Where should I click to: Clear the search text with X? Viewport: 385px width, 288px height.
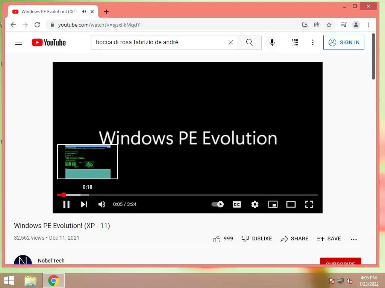pyautogui.click(x=231, y=42)
